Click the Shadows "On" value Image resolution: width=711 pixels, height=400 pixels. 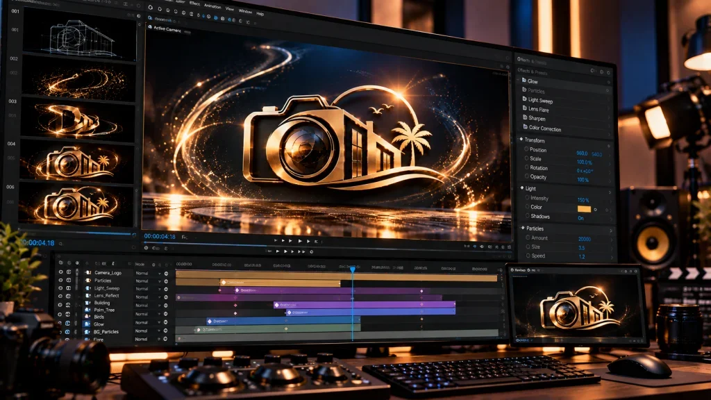tap(580, 218)
